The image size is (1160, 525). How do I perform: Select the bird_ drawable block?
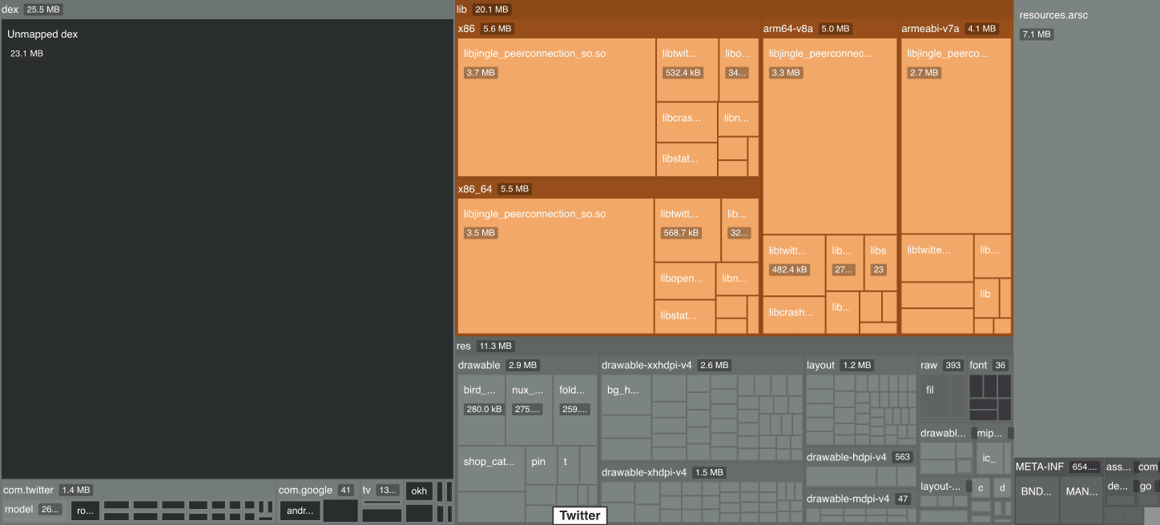point(481,408)
